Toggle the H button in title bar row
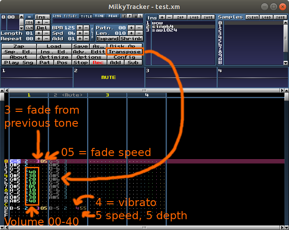 point(135,16)
